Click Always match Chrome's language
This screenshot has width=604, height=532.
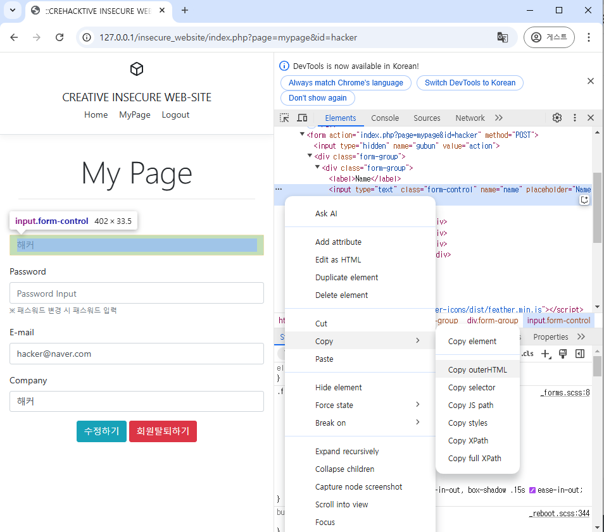pyautogui.click(x=346, y=83)
